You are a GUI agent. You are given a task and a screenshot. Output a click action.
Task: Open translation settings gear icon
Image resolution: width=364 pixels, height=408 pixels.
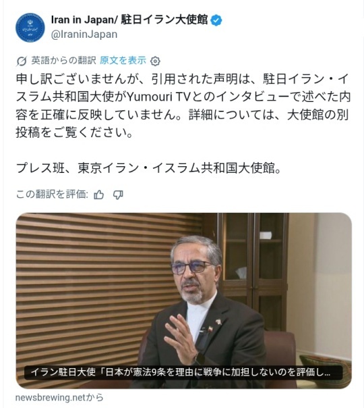(155, 61)
